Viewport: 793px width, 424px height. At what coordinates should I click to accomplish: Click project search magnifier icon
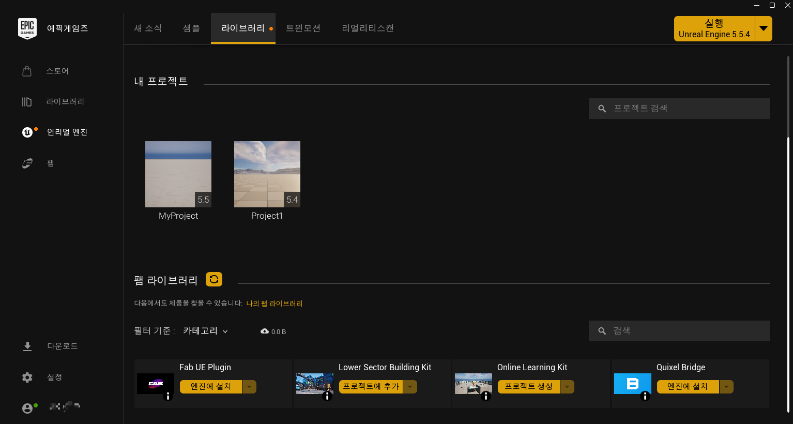602,109
